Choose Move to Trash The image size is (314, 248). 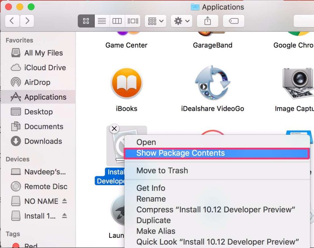[217, 171]
